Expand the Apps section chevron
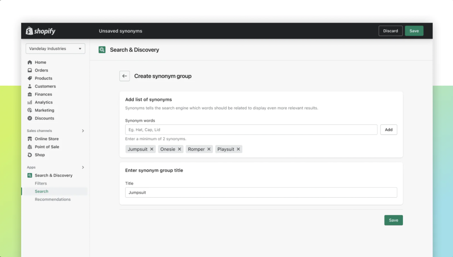Viewport: 453px width, 257px height. coord(83,167)
